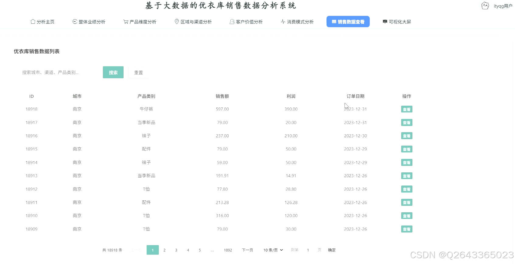Image resolution: width=515 pixels, height=264 pixels.
Task: Click the pagination ellipsis button
Action: 212,250
